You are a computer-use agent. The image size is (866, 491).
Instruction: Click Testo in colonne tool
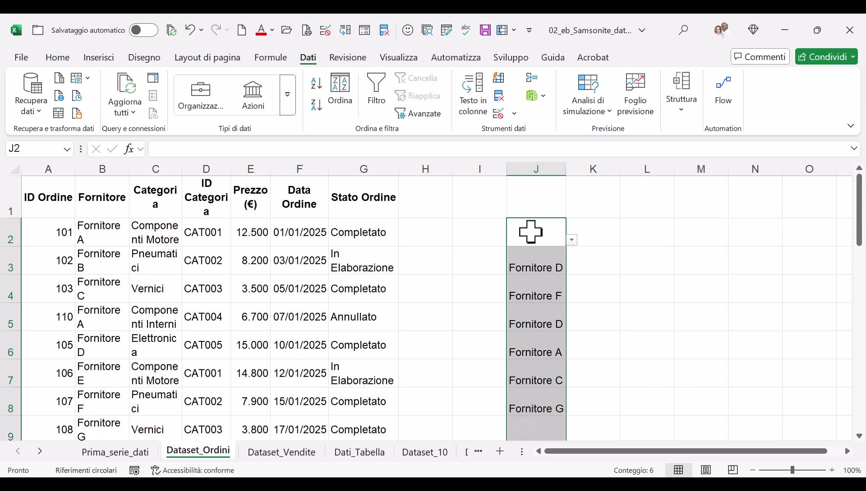[x=473, y=94]
